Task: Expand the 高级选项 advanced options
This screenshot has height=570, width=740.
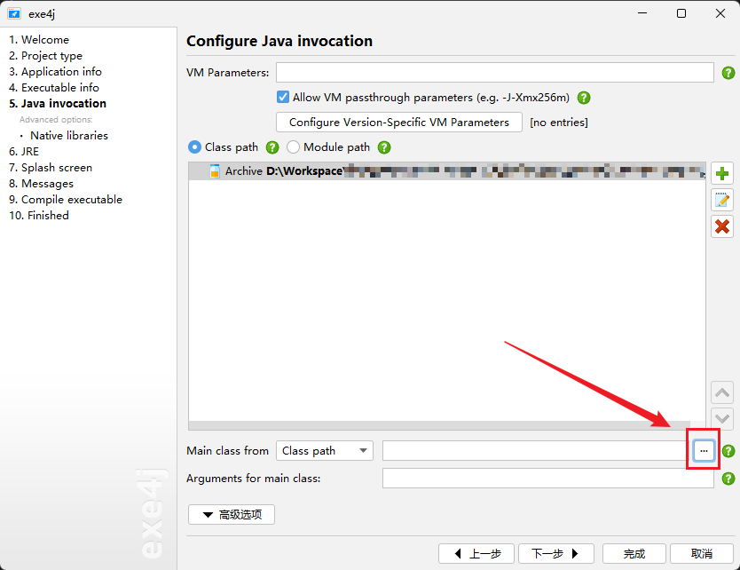Action: [x=232, y=514]
